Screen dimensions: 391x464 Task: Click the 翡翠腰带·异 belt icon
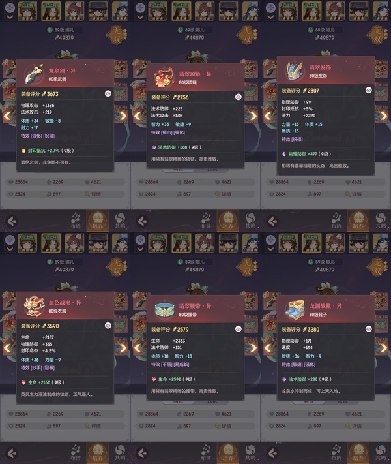(x=165, y=309)
